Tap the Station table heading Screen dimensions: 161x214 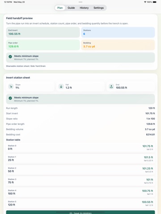13,140
